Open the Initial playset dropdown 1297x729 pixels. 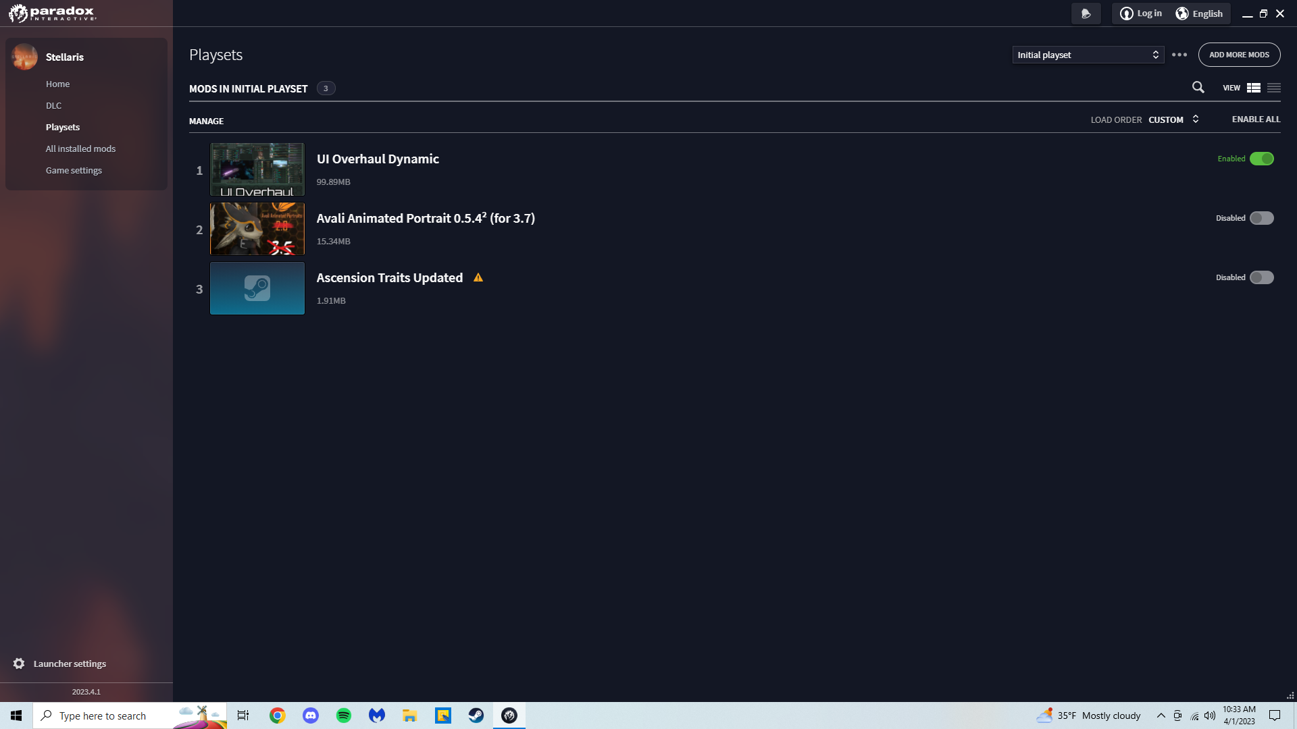click(x=1088, y=55)
